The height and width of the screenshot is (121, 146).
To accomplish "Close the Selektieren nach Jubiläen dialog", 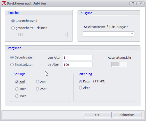I will pos(141,4).
